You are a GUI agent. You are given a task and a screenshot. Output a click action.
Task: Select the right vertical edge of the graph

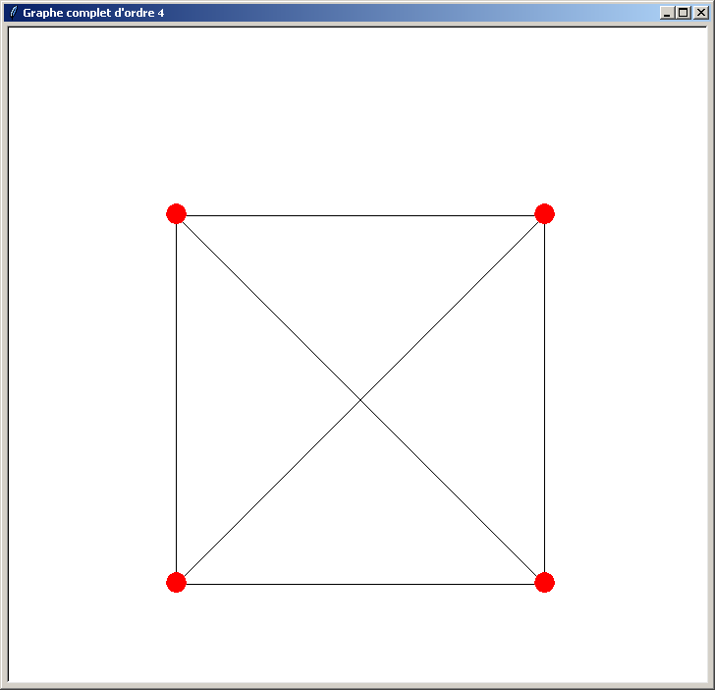point(544,398)
